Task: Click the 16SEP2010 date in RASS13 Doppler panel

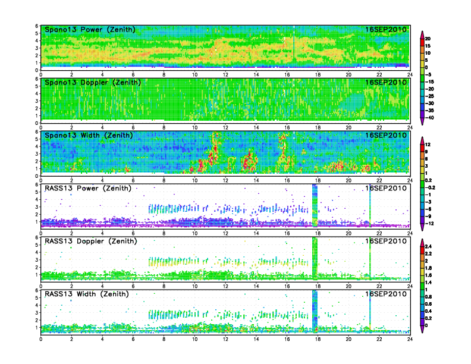Action: [x=386, y=241]
